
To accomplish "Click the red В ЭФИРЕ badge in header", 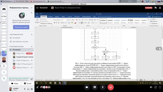I will 149,8.
